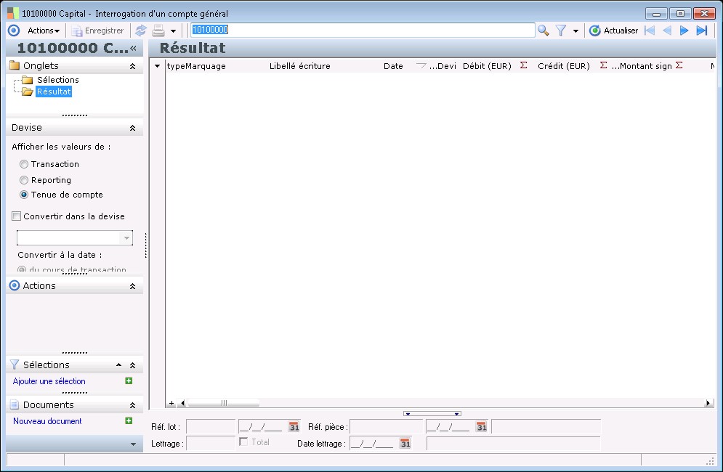This screenshot has width=723, height=472.
Task: Click Ajouter une sélection link
Action: point(49,381)
